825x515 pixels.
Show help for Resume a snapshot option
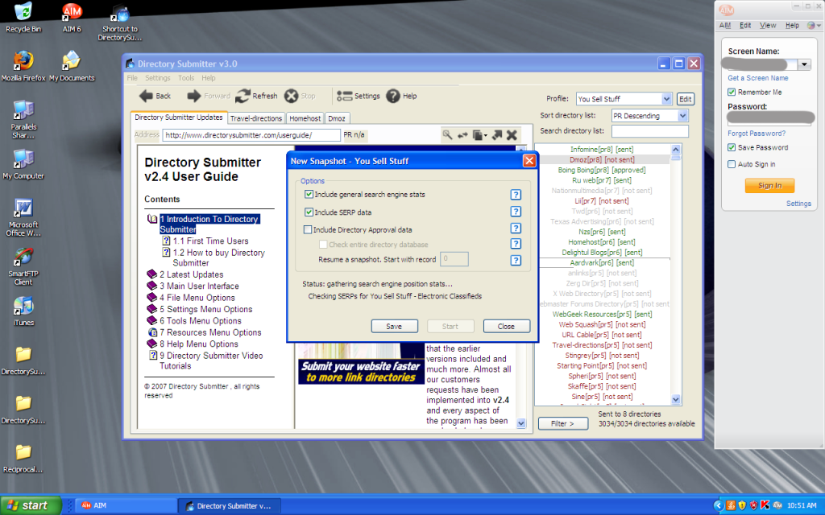click(516, 260)
